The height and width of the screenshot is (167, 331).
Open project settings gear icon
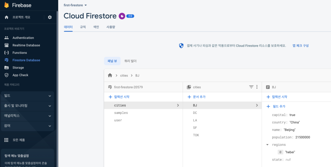pyautogui.click(x=50, y=17)
